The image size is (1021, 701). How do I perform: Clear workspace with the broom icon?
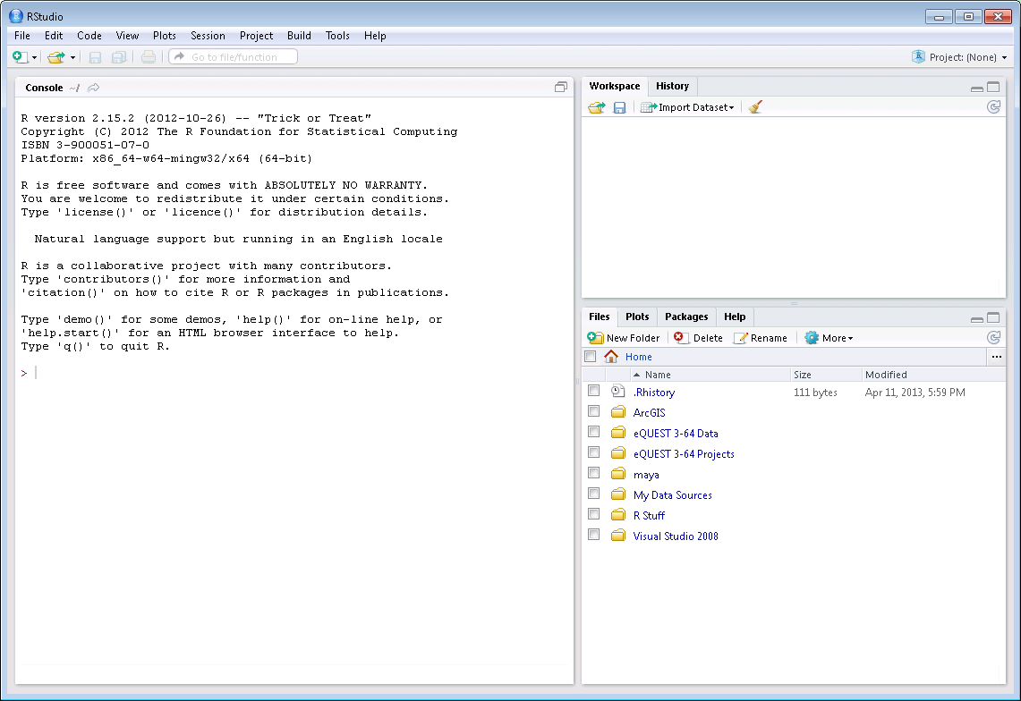point(754,106)
